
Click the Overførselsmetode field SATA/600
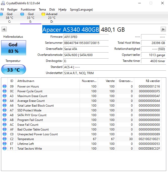[x=86, y=55]
